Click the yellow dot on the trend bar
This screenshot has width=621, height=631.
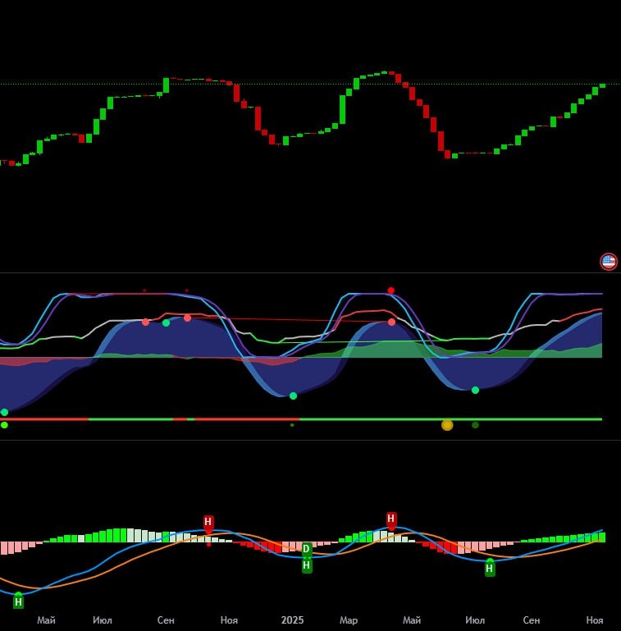(x=447, y=425)
